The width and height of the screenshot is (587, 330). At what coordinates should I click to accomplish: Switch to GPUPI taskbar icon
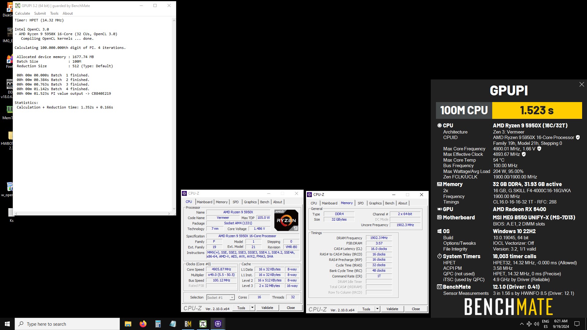point(203,324)
